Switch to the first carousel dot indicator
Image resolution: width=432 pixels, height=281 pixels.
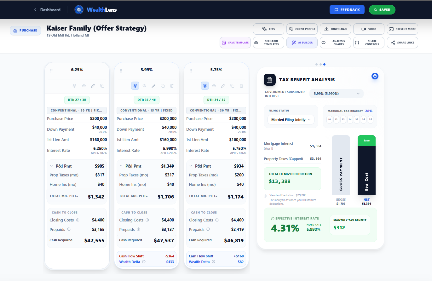(317, 64)
